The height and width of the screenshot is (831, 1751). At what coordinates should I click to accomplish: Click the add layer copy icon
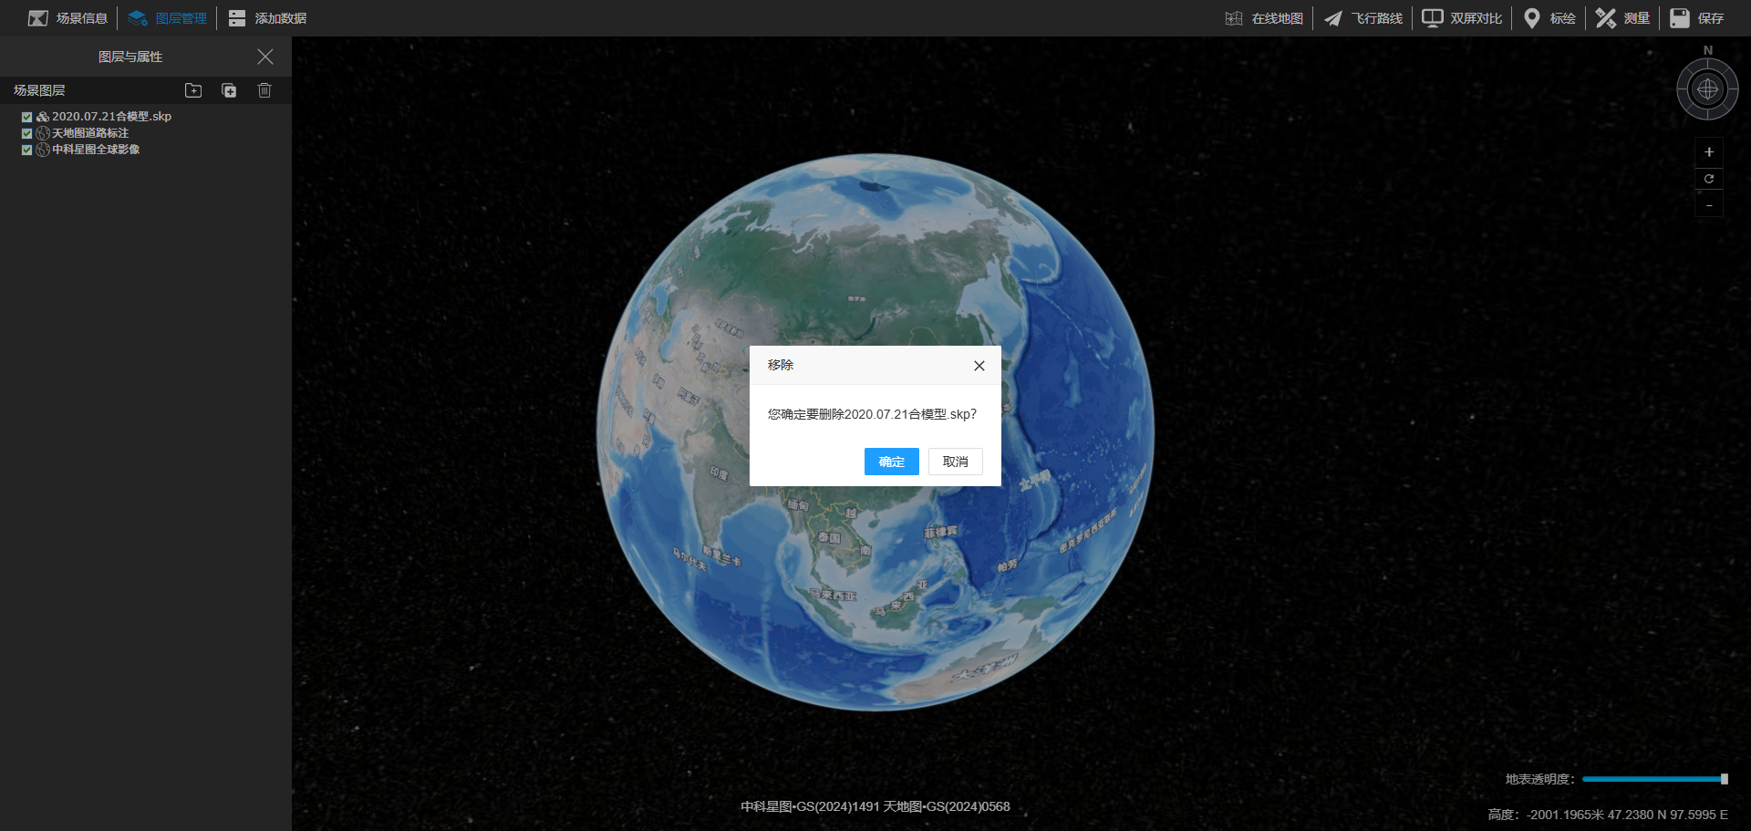tap(229, 90)
